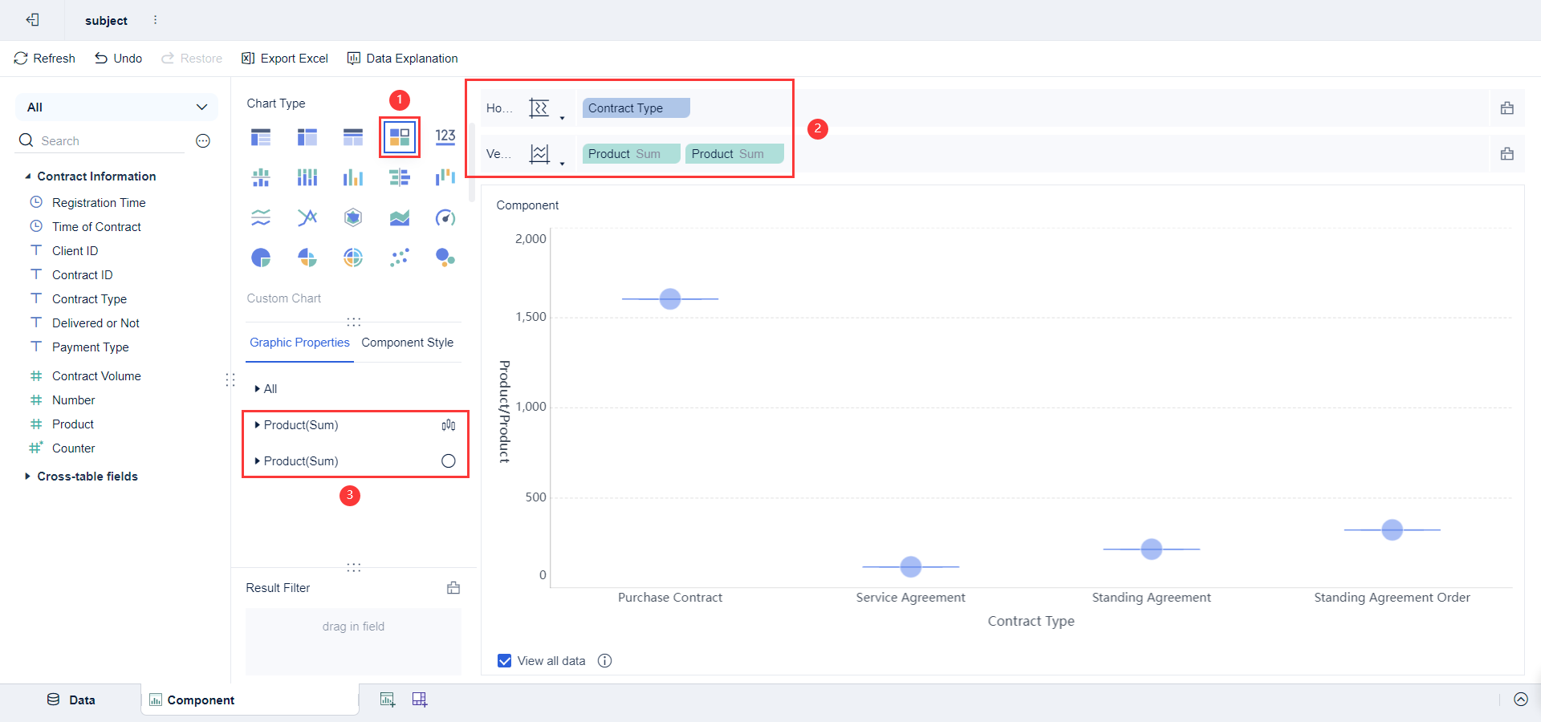Select the scatter plot chart type
Screen dimensions: 1541x722
coord(399,258)
